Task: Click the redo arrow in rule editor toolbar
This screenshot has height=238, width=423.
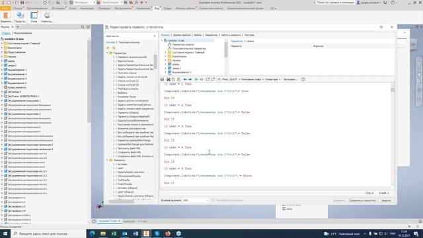Action: (190, 79)
